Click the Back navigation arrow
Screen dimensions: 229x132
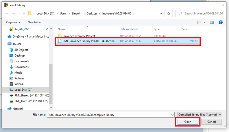6,14
